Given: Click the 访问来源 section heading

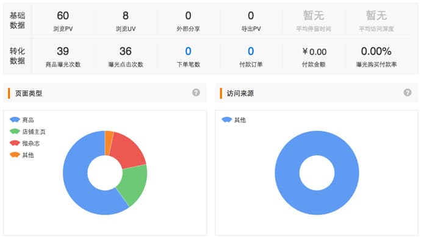Looking at the screenshot, I should (240, 93).
